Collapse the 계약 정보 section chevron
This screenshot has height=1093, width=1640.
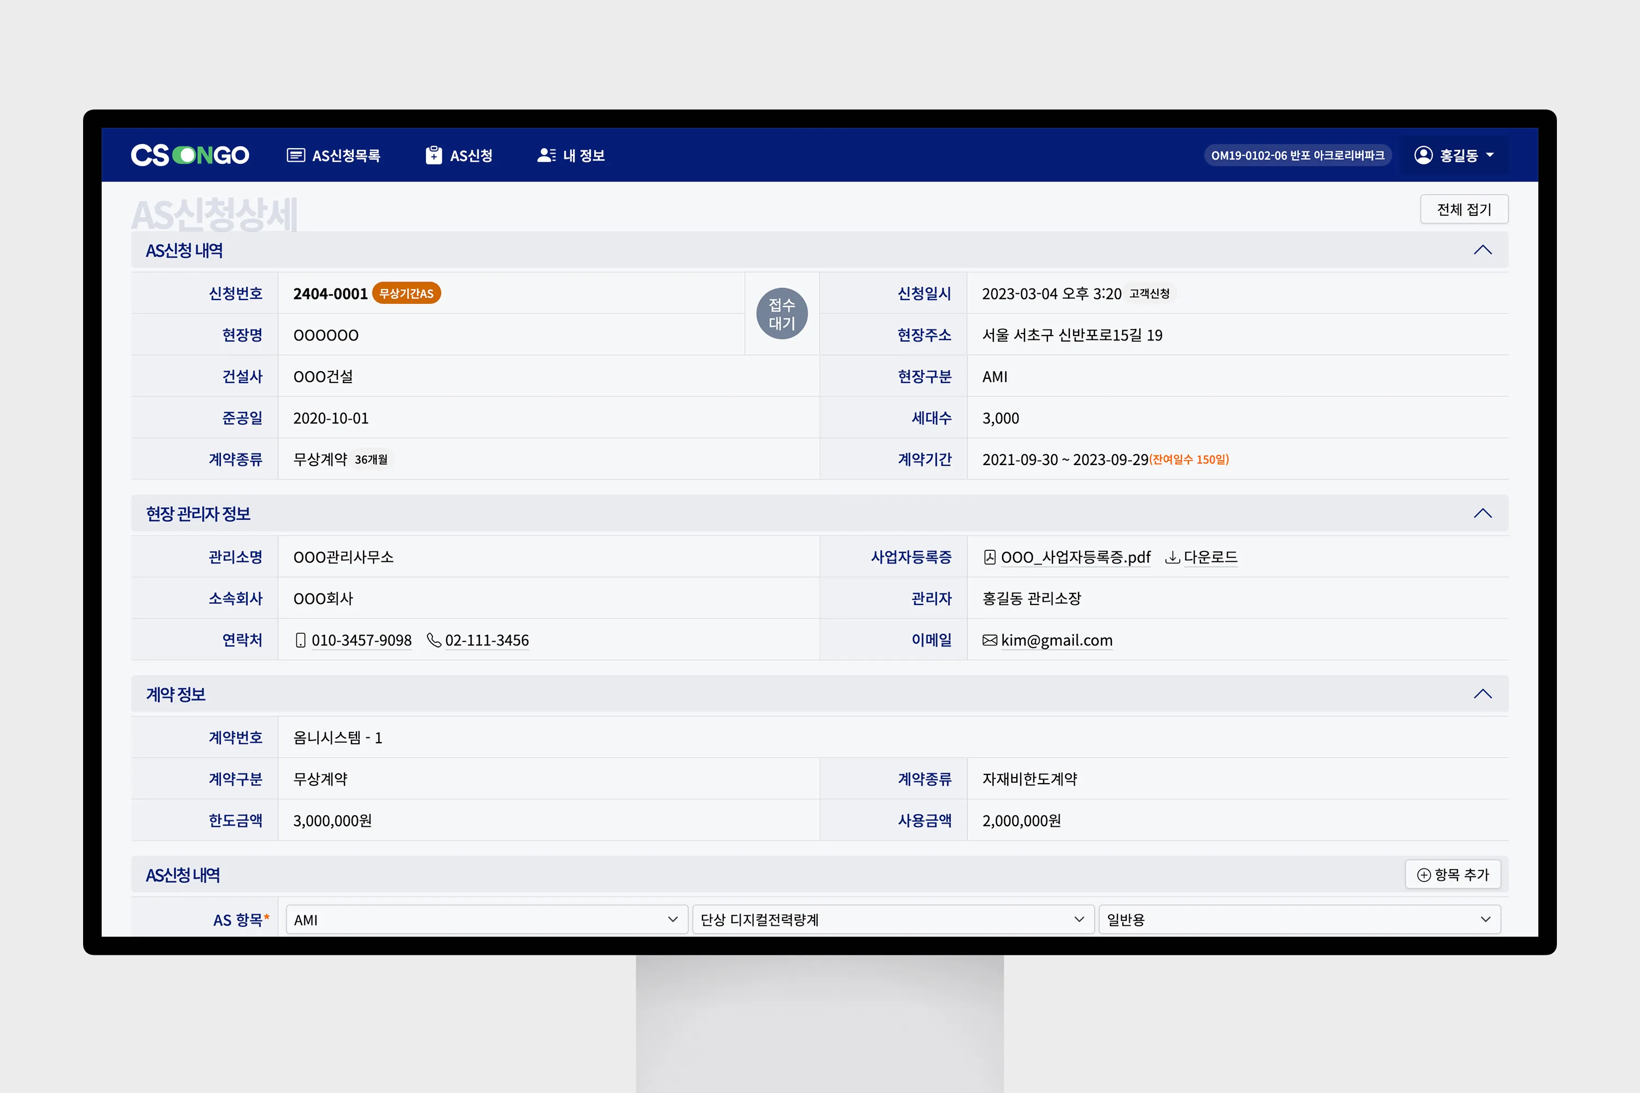[x=1483, y=694]
